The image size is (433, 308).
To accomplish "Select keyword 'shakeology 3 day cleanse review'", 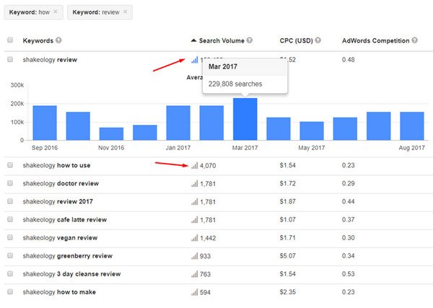I will [x=71, y=274].
